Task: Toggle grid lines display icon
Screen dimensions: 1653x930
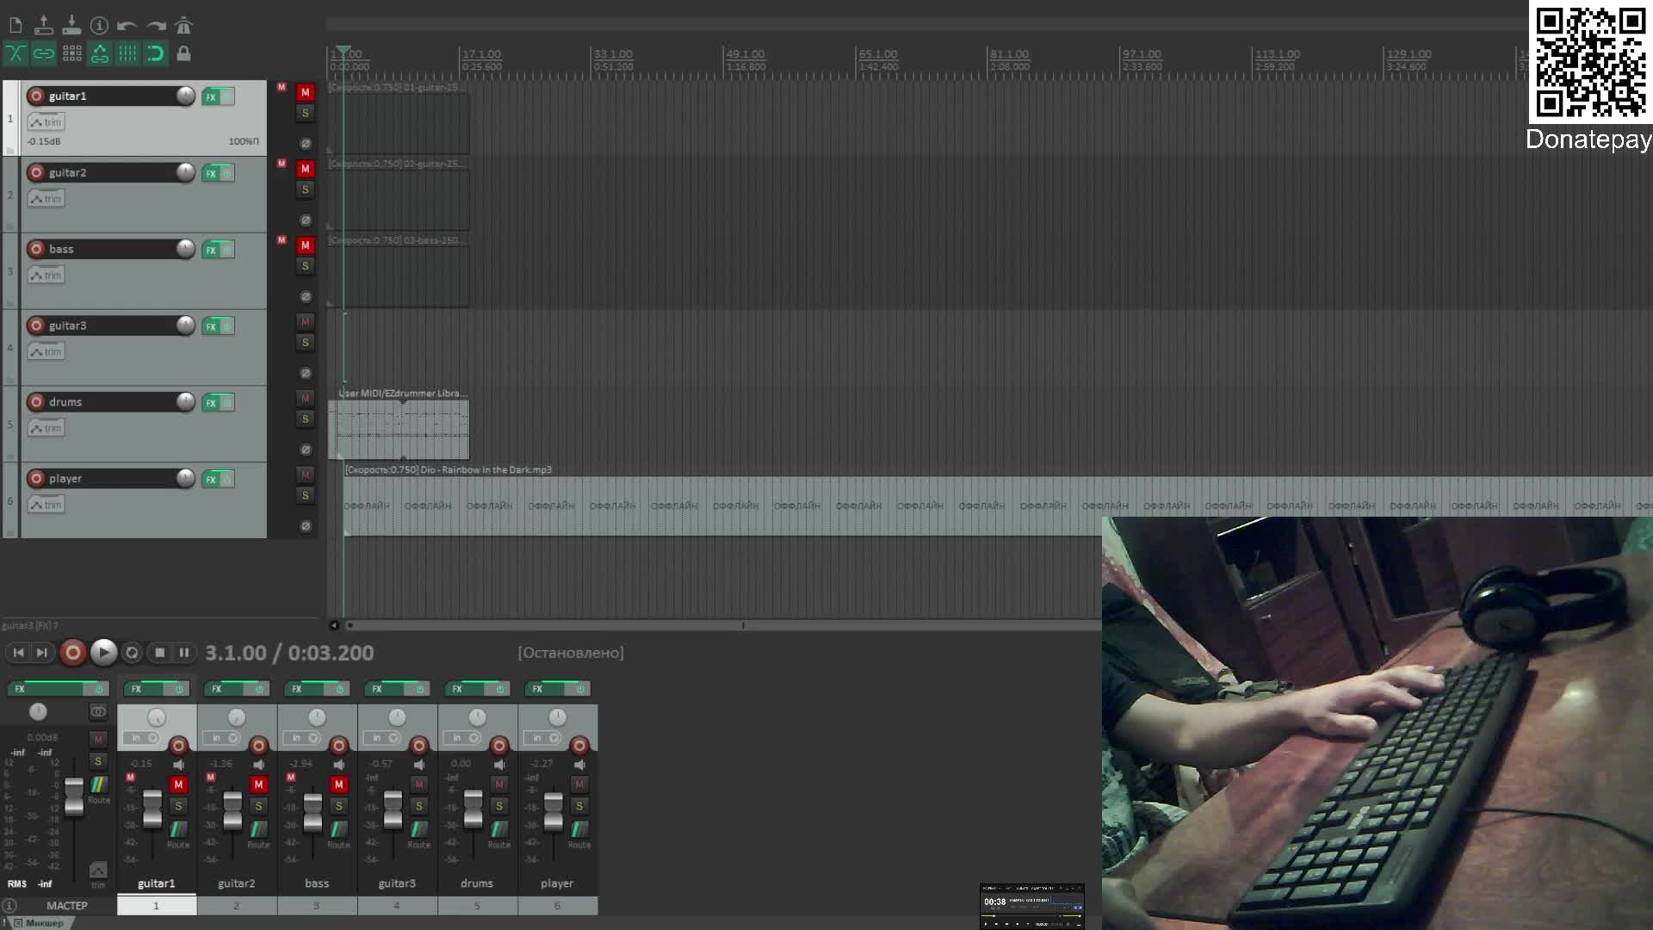Action: (127, 53)
